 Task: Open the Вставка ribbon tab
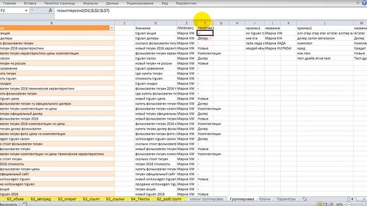pos(30,3)
